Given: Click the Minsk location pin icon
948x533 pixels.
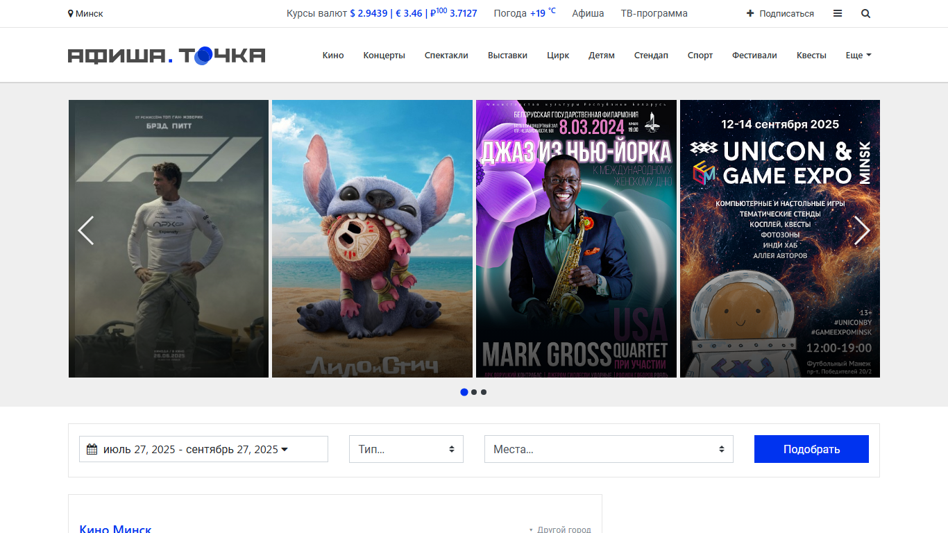Looking at the screenshot, I should [x=70, y=14].
